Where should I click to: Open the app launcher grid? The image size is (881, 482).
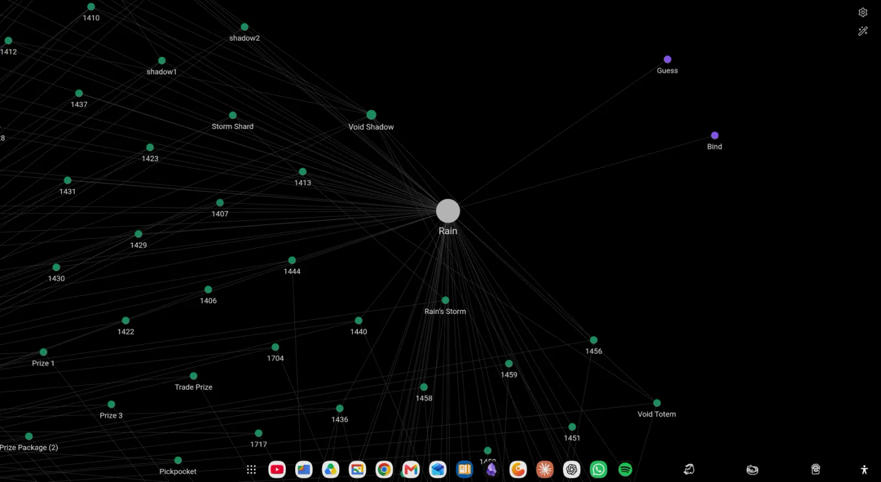click(x=251, y=469)
